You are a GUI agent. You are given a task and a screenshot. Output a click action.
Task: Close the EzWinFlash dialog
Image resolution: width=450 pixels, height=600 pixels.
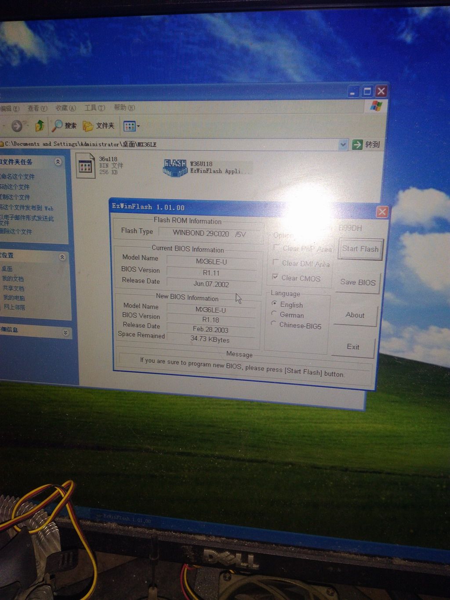click(x=382, y=212)
